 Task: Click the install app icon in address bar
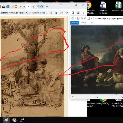(56, 13)
